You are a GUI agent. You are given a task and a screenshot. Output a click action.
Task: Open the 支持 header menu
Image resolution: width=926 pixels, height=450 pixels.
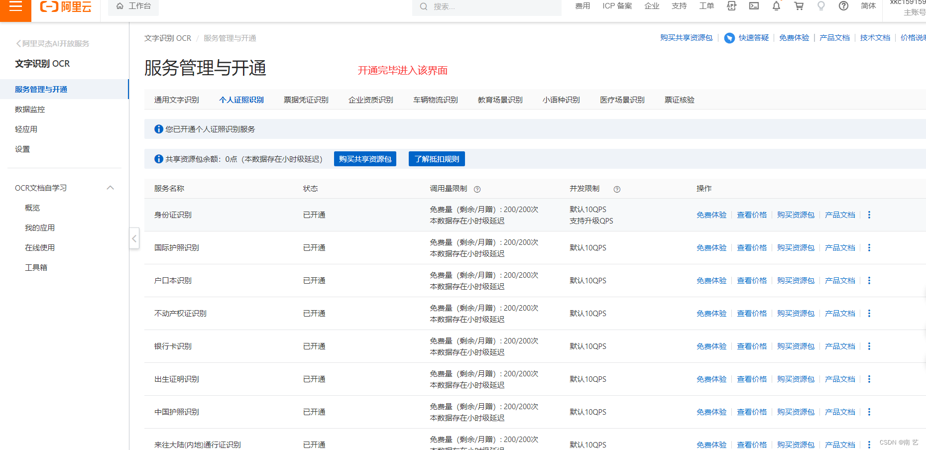679,6
